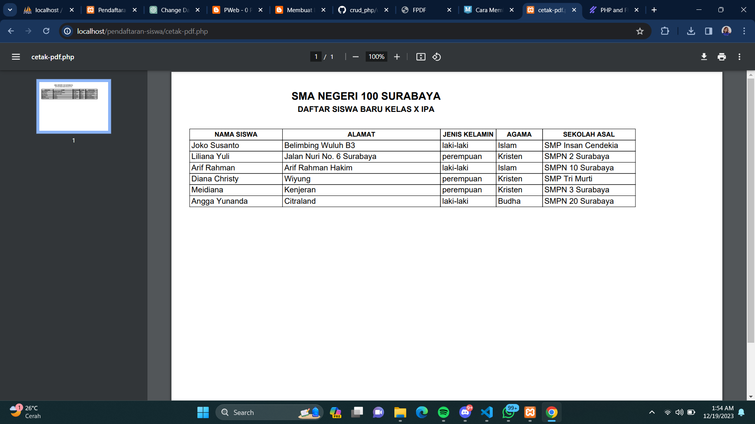755x424 pixels.
Task: Select page 1 thumbnail in sidebar
Action: pos(74,106)
